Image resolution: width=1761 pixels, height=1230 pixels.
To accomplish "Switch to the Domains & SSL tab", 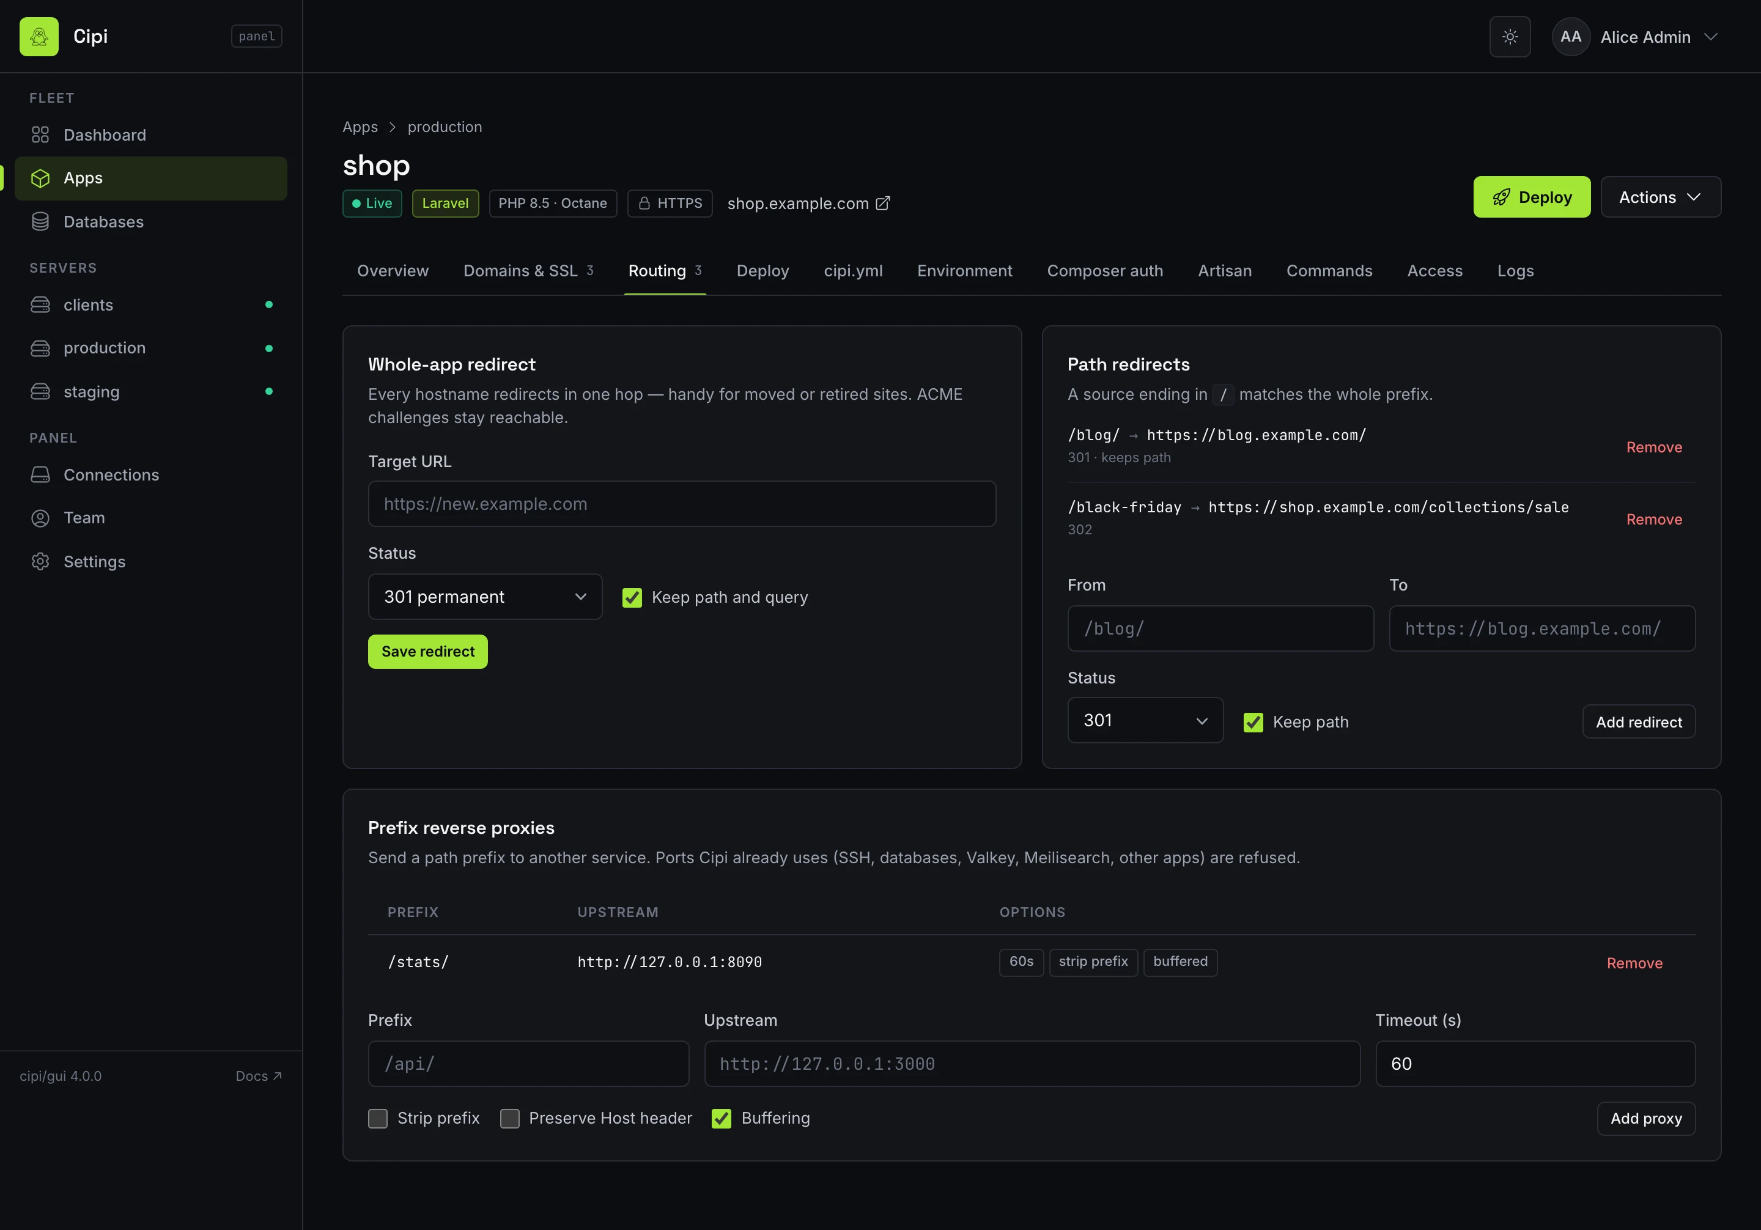I will click(528, 271).
